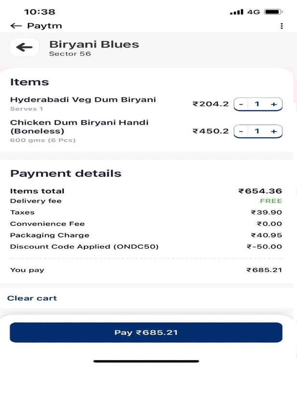297x402 pixels.
Task: Increase Chicken Dum Biryani Handi quantity
Action: pyautogui.click(x=274, y=131)
